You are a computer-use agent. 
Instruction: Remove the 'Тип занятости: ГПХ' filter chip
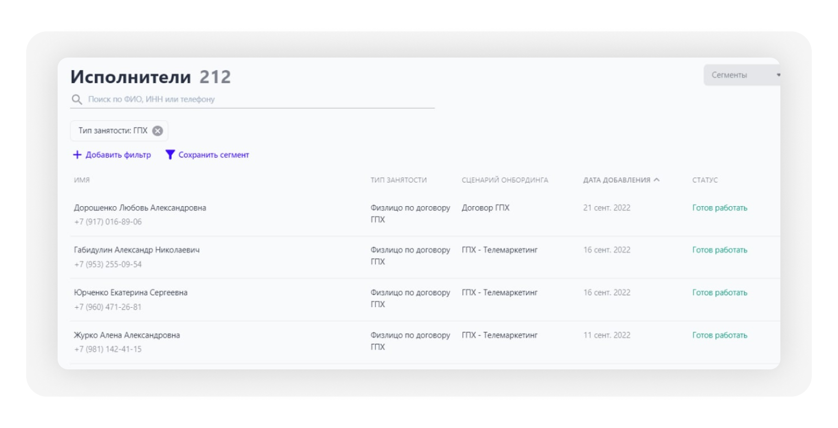point(158,131)
